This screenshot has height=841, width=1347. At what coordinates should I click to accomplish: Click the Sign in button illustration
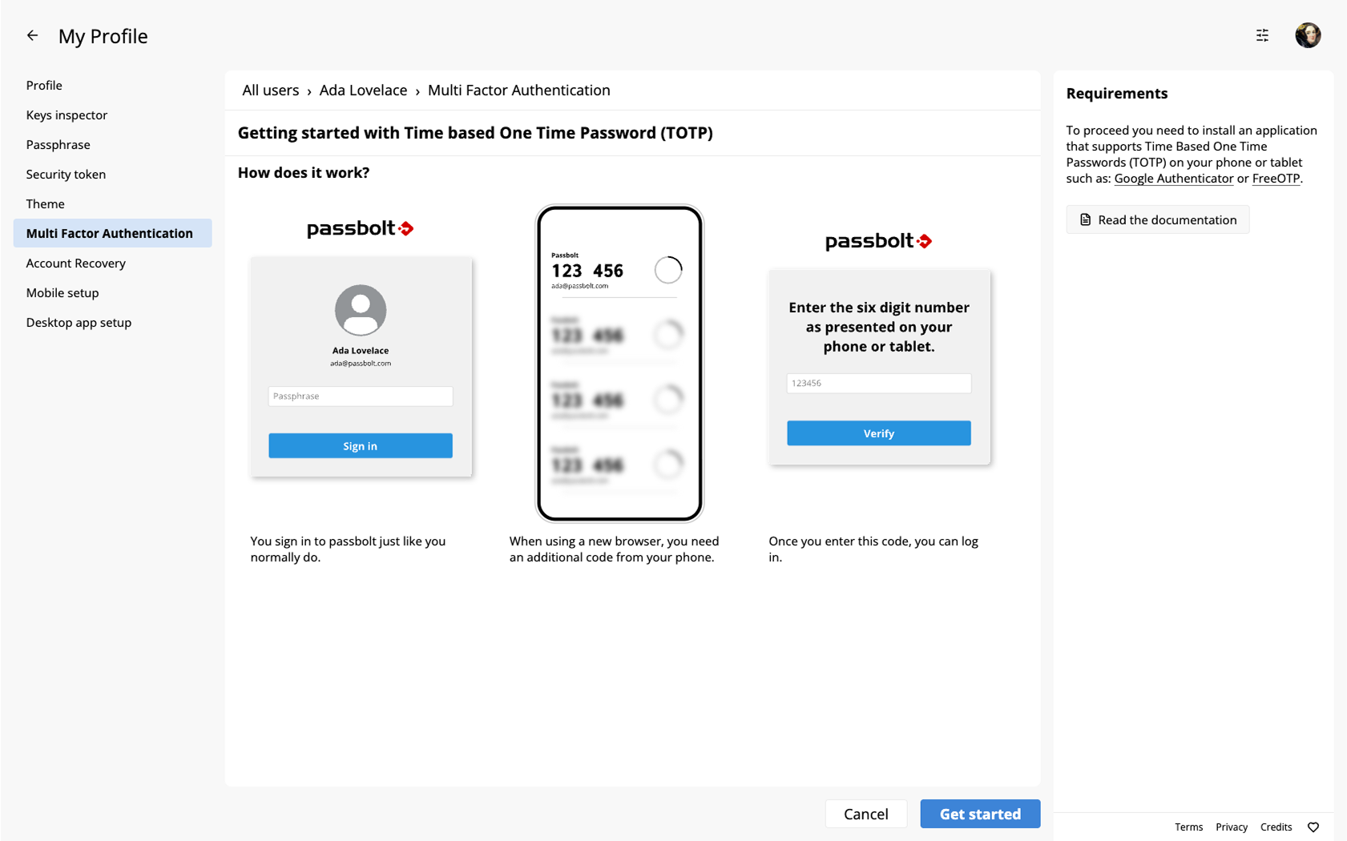[361, 446]
